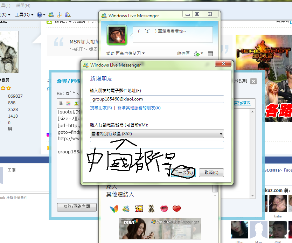The image size is (292, 243).
Task: Toggle bold B in forum reply editor
Action: click(x=61, y=103)
